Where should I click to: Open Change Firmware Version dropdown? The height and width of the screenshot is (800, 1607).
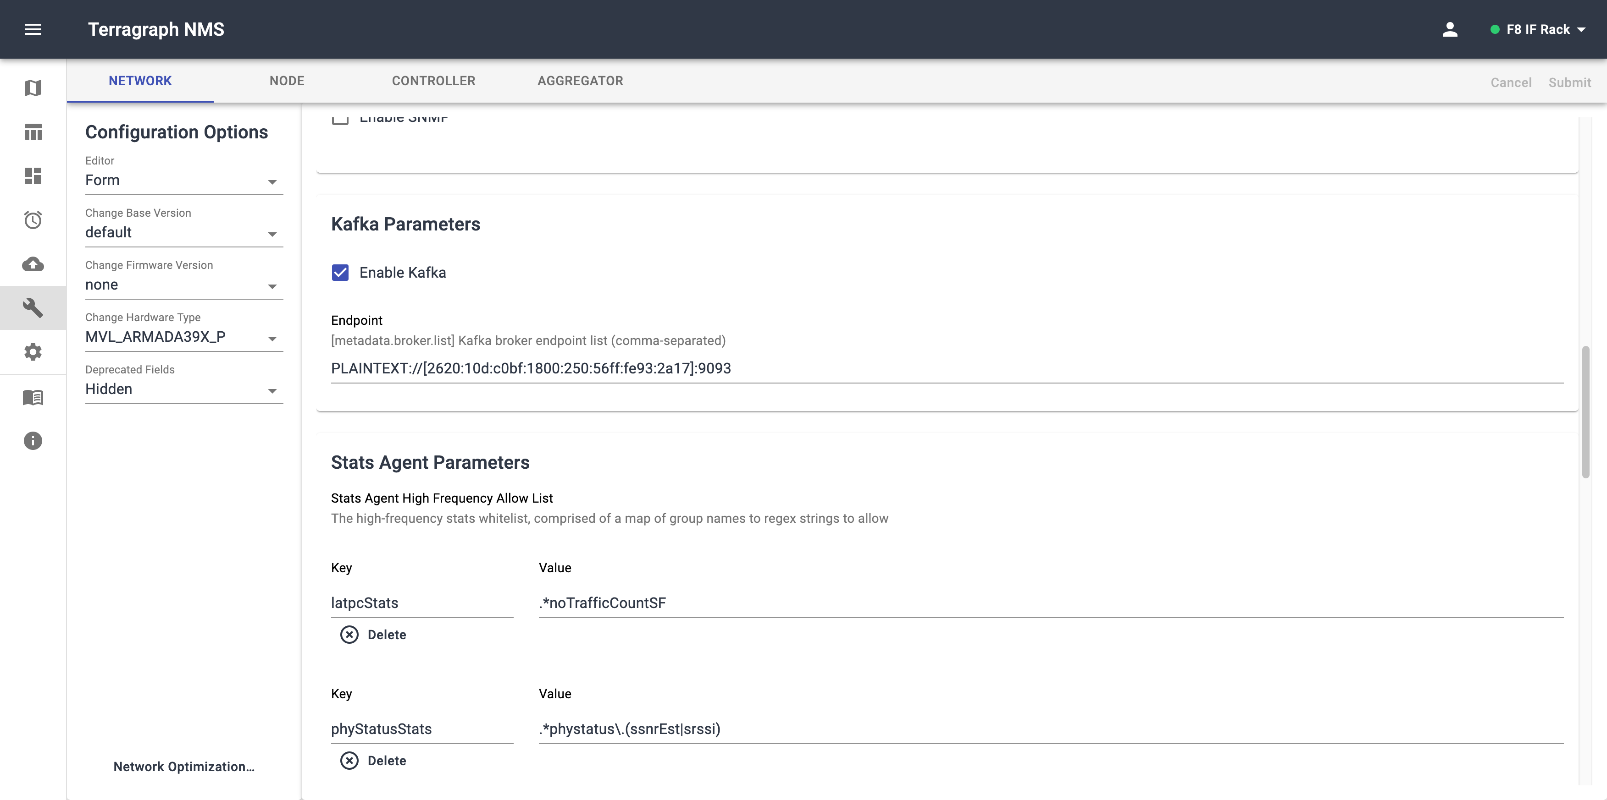coord(184,285)
